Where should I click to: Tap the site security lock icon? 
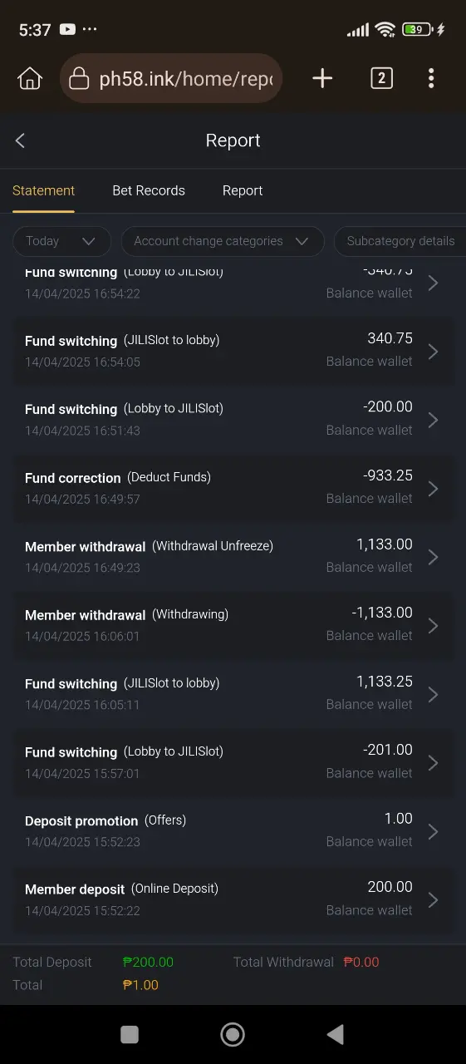79,79
